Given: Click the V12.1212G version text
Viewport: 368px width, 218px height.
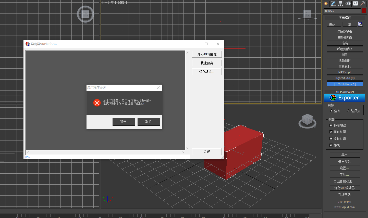Looking at the screenshot, I should point(345,202).
